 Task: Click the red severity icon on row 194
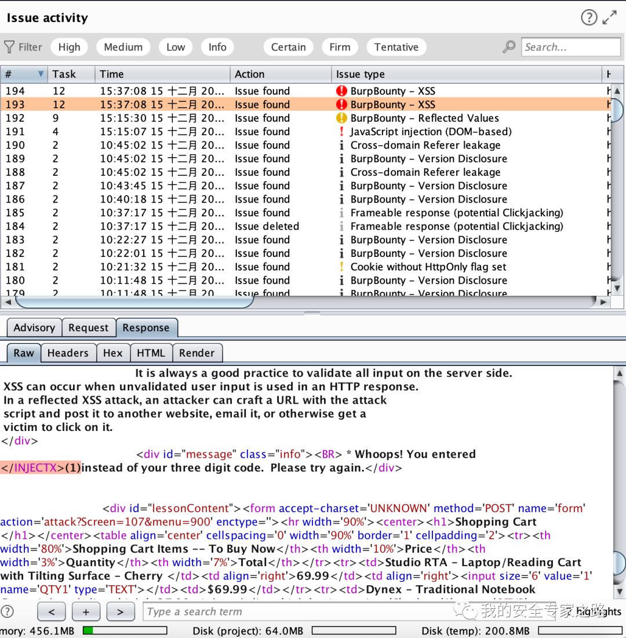[341, 90]
